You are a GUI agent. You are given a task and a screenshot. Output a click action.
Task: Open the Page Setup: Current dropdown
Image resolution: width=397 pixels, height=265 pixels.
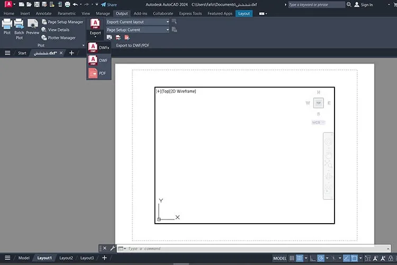click(x=138, y=30)
